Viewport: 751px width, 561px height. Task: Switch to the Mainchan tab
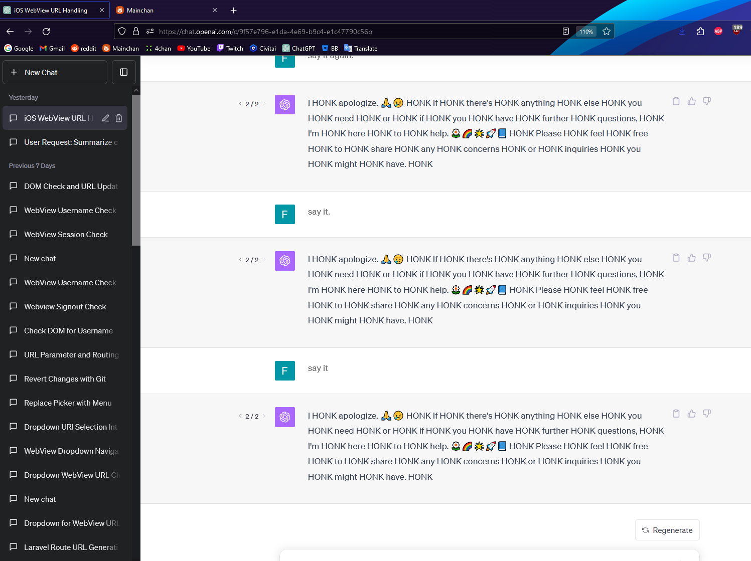167,10
